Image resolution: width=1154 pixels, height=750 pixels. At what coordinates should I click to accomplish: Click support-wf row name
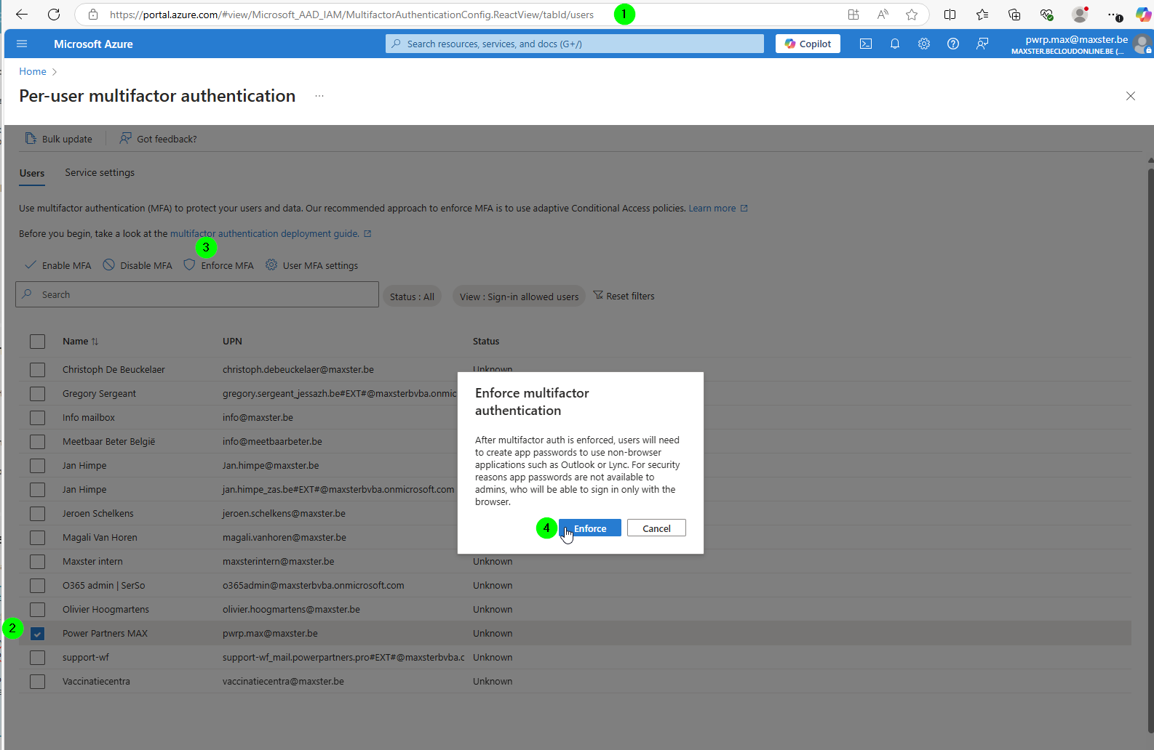click(86, 657)
